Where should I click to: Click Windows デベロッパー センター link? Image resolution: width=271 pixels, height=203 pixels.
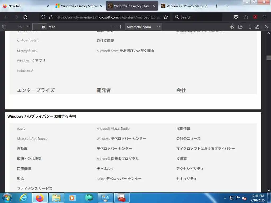coord(121,139)
